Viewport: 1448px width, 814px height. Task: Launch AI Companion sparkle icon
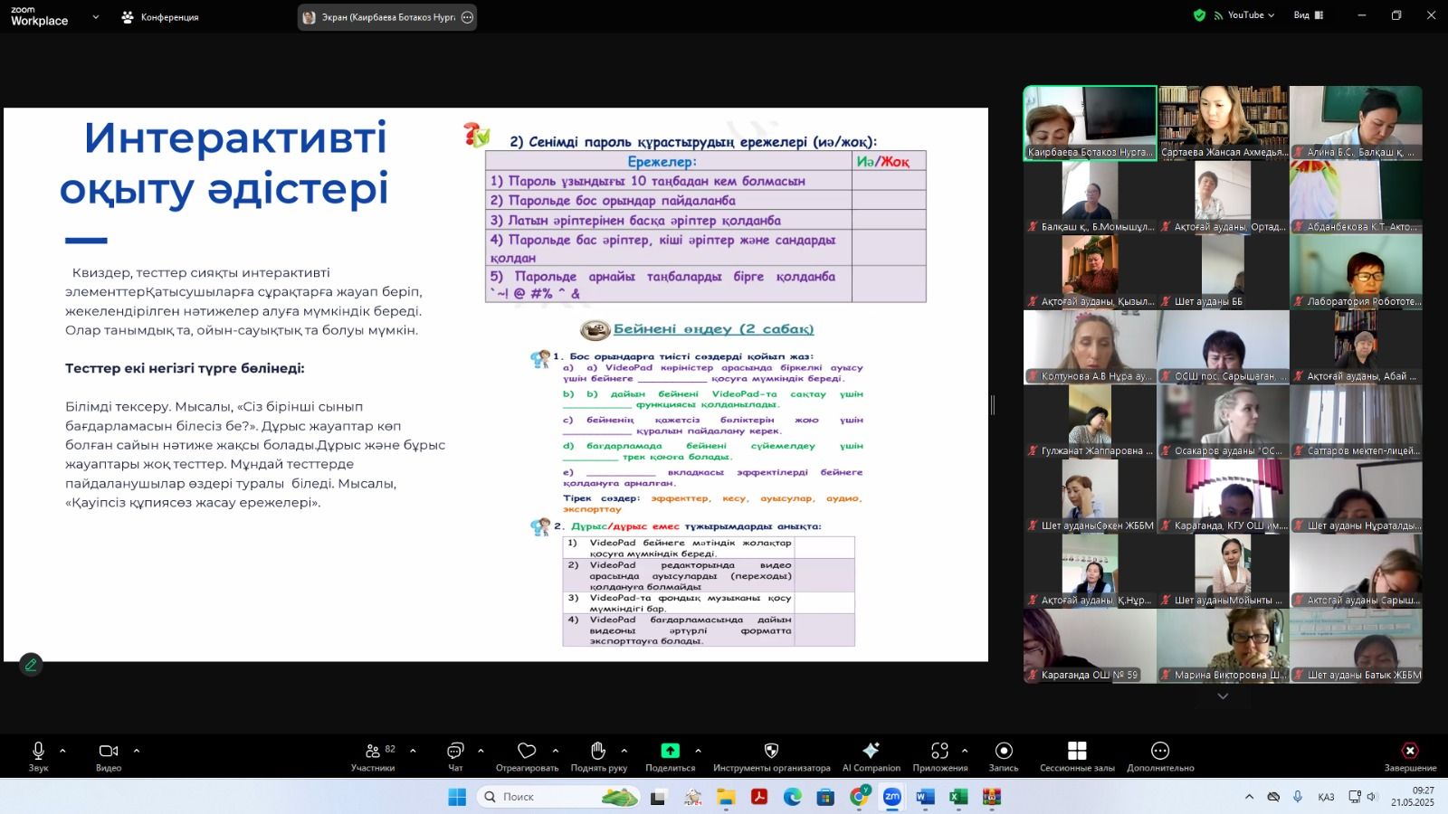click(871, 752)
